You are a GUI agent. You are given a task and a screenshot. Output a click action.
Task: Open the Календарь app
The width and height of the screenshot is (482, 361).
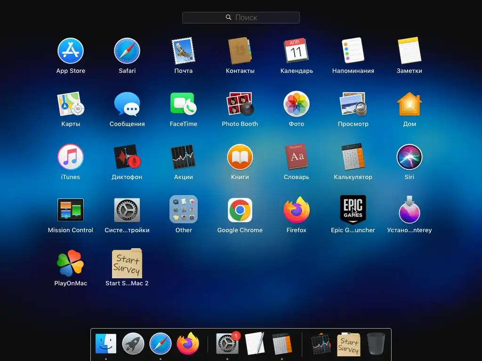tap(297, 51)
